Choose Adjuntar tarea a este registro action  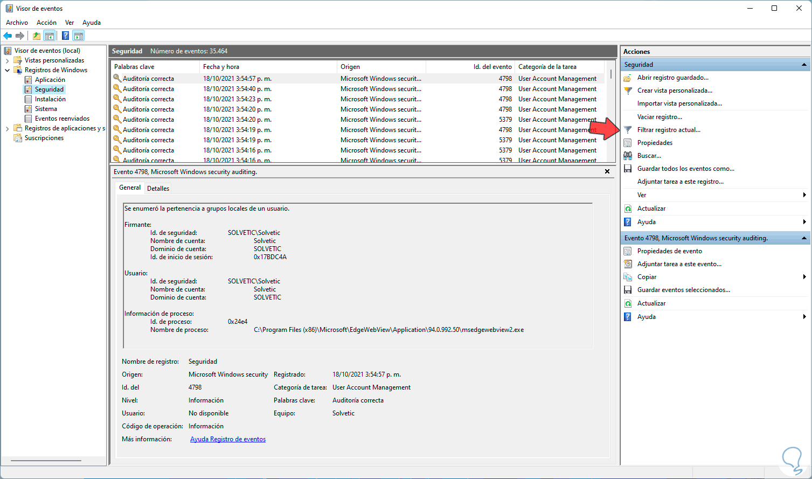(x=681, y=182)
